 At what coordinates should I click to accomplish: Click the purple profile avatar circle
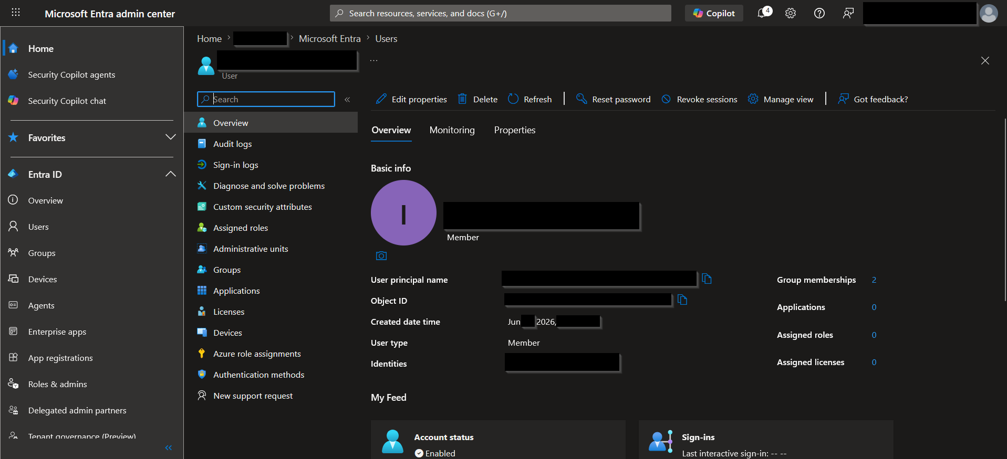403,213
